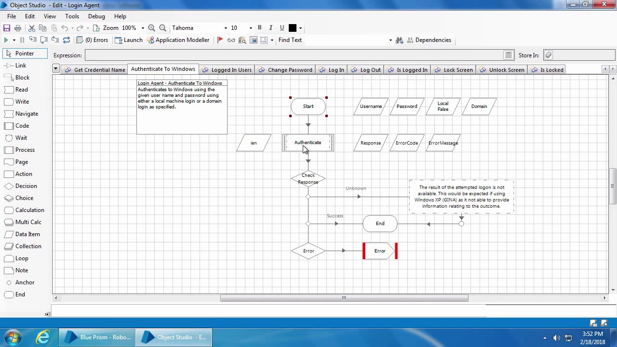Image resolution: width=617 pixels, height=347 pixels.
Task: Save the object with the floppy disk icon
Action: tap(7, 28)
